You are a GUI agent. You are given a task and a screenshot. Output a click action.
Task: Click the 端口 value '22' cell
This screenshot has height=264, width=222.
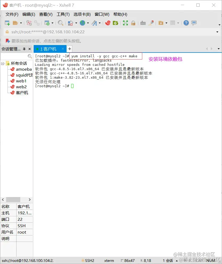[x=25, y=219]
